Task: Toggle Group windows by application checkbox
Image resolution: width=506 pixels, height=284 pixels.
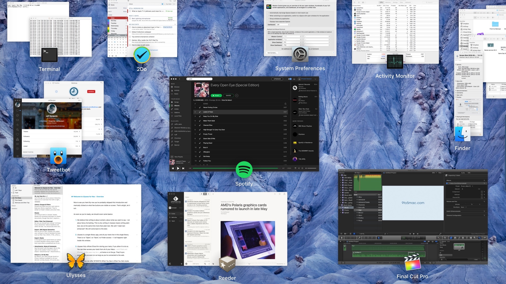Action: 269,19
